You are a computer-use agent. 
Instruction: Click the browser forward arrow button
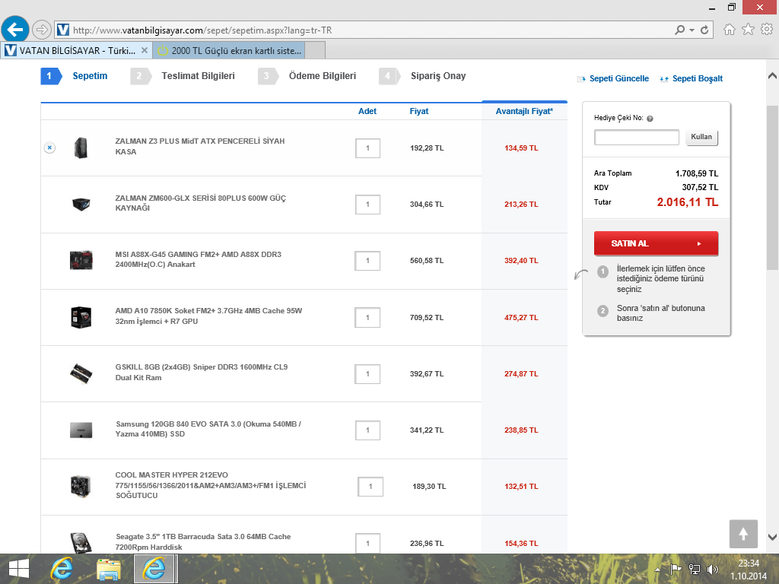(42, 30)
